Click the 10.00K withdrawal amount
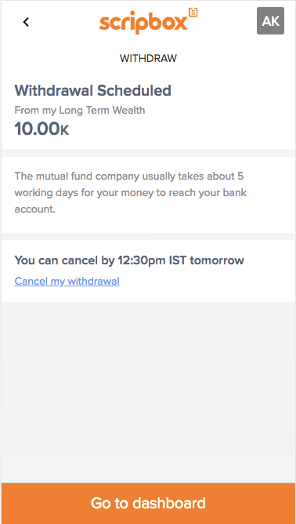 pyautogui.click(x=42, y=129)
